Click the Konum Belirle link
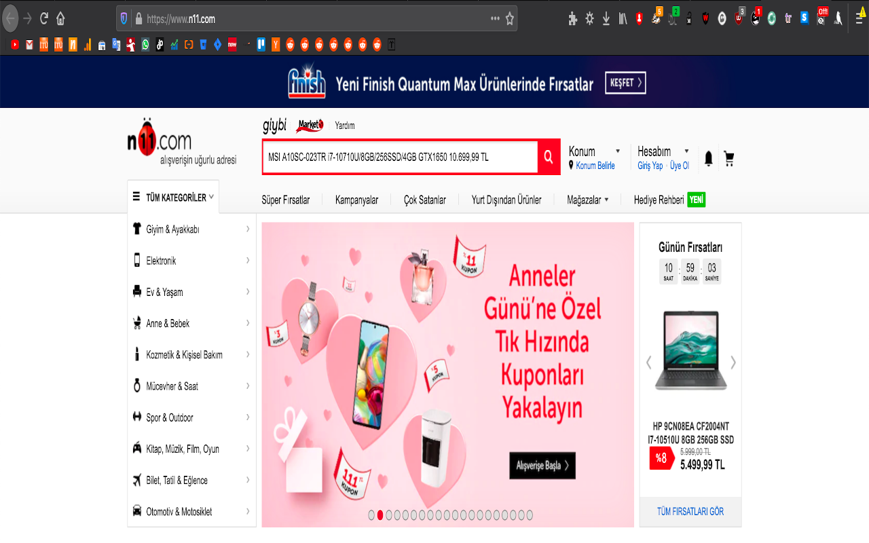 595,166
